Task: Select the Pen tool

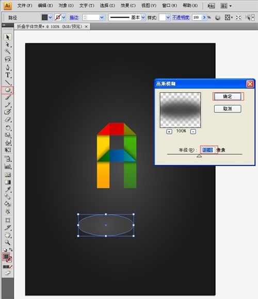Action: point(7,68)
